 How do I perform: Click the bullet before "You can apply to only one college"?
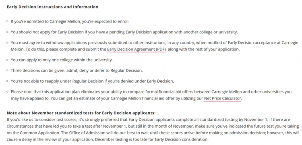[x=8, y=60]
